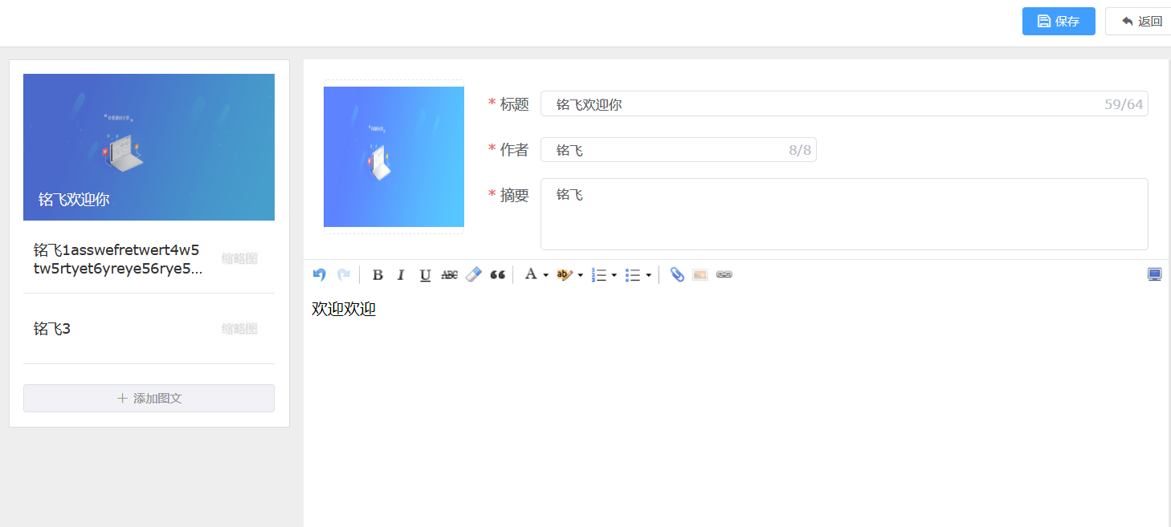
Task: Toggle bold text formatting
Action: (x=377, y=275)
